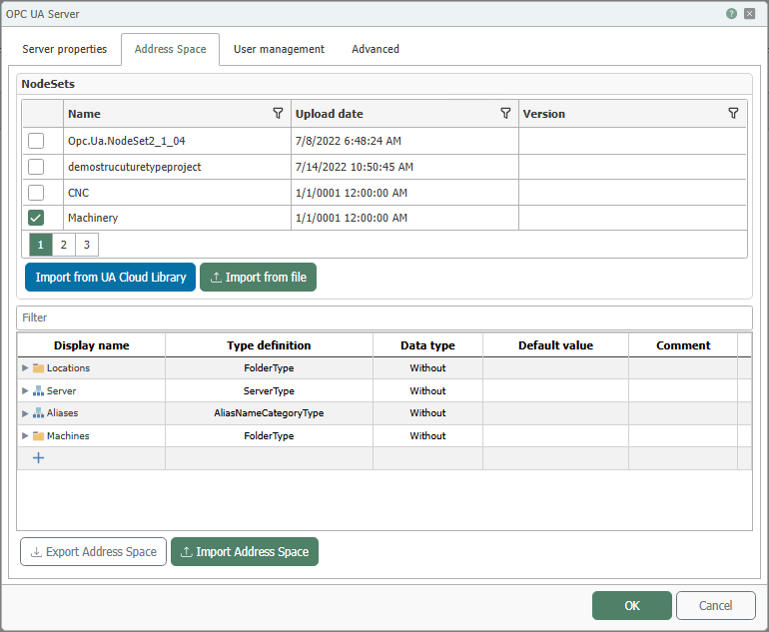Click the Server node icon
Screen dimensions: 769x632
coord(38,390)
